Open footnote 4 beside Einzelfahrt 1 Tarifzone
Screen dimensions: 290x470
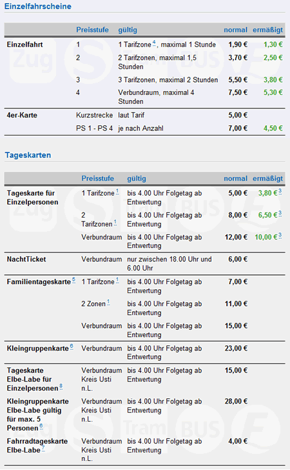tap(154, 43)
